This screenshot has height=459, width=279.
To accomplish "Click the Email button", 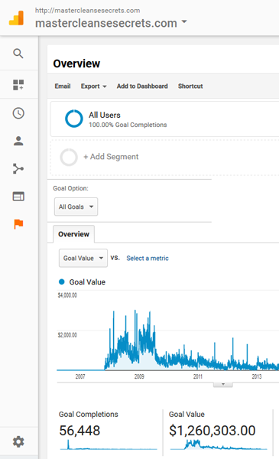I will coord(63,86).
